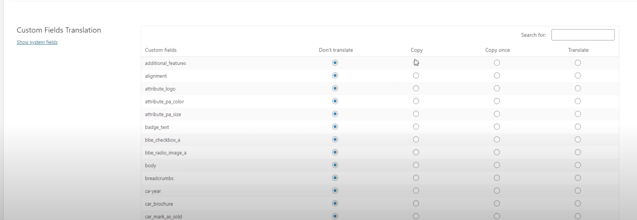637x220 pixels.
Task: Select Translate for car_mark_as_sold
Action: point(577,217)
